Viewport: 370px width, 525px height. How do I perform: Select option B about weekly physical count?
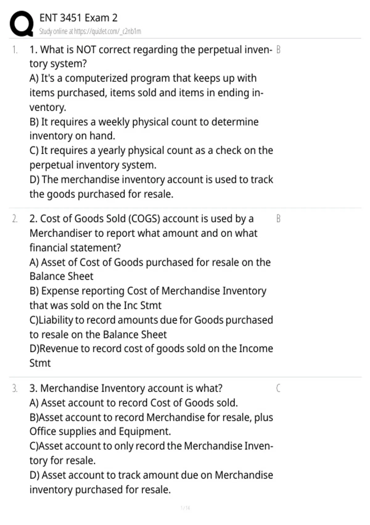click(144, 129)
